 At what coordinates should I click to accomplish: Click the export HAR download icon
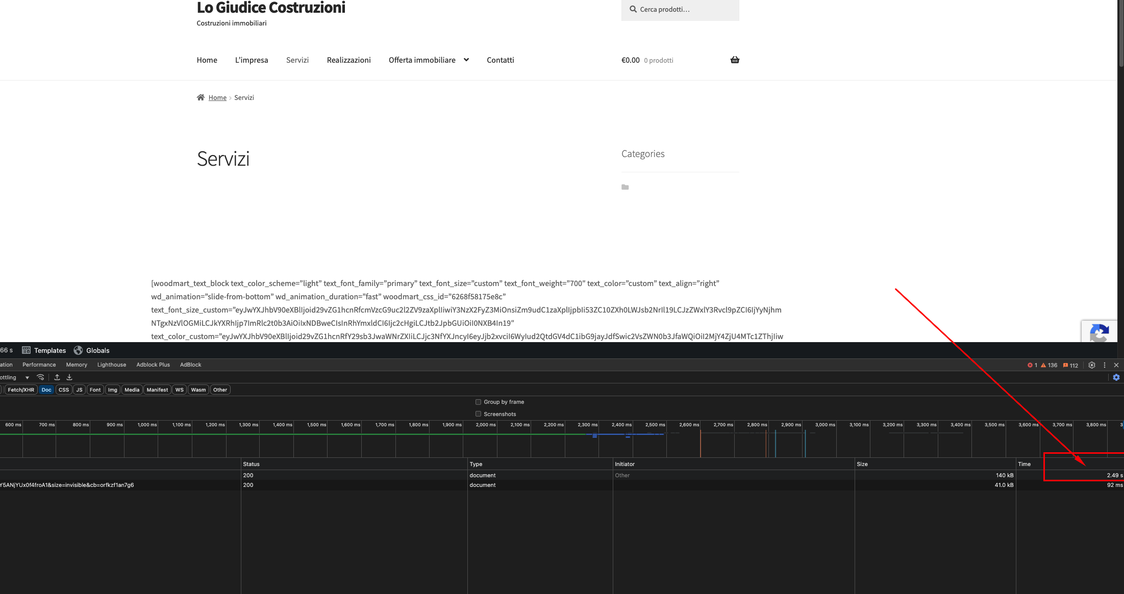tap(69, 377)
